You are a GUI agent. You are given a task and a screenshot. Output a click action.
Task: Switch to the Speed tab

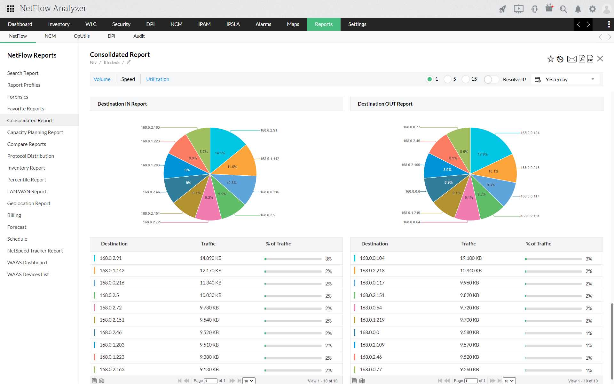point(128,79)
